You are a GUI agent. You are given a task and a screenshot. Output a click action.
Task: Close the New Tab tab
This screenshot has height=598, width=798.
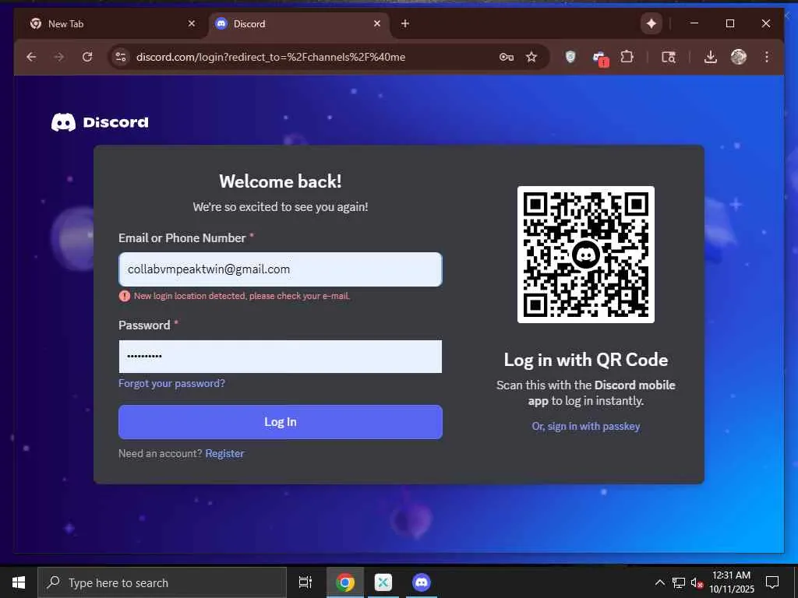coord(192,23)
